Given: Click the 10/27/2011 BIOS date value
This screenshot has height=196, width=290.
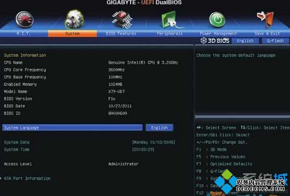Looking at the screenshot, I should point(120,106).
